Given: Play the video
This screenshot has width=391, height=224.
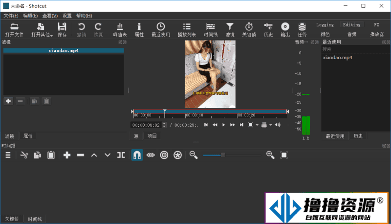Looking at the screenshot, I should pyautogui.click(x=224, y=125).
